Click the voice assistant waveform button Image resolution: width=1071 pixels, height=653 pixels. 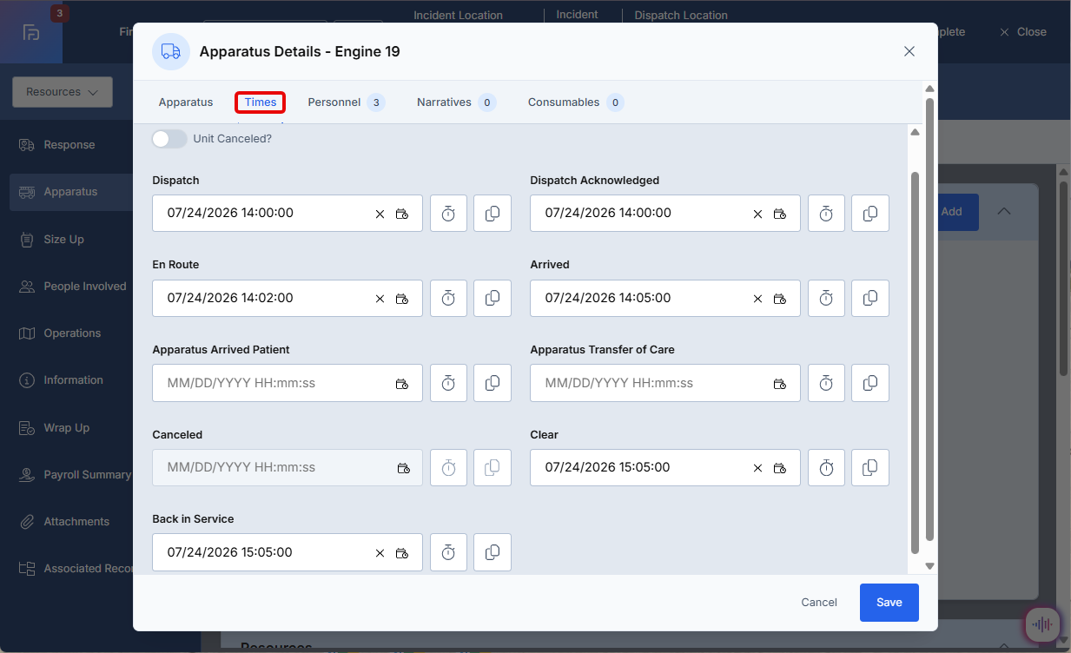tap(1043, 623)
